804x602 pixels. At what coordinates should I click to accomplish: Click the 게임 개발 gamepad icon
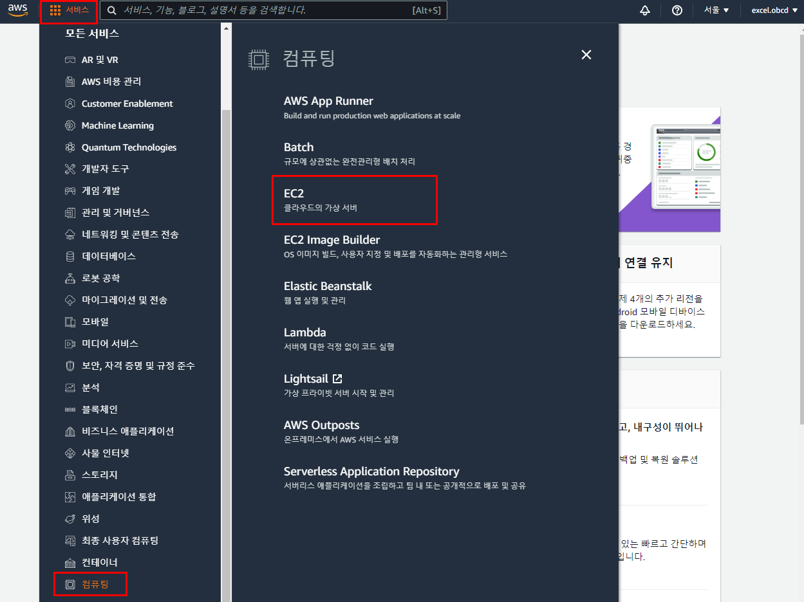70,191
